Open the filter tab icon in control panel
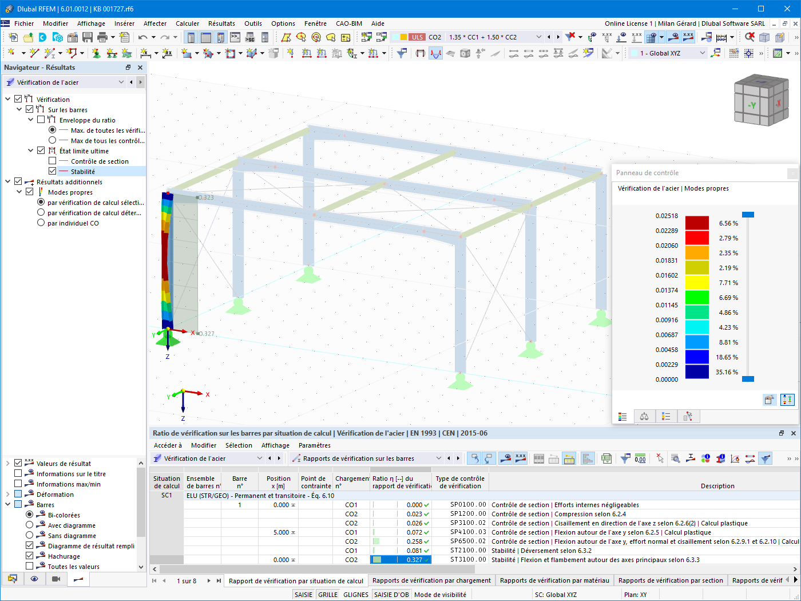 coord(688,417)
